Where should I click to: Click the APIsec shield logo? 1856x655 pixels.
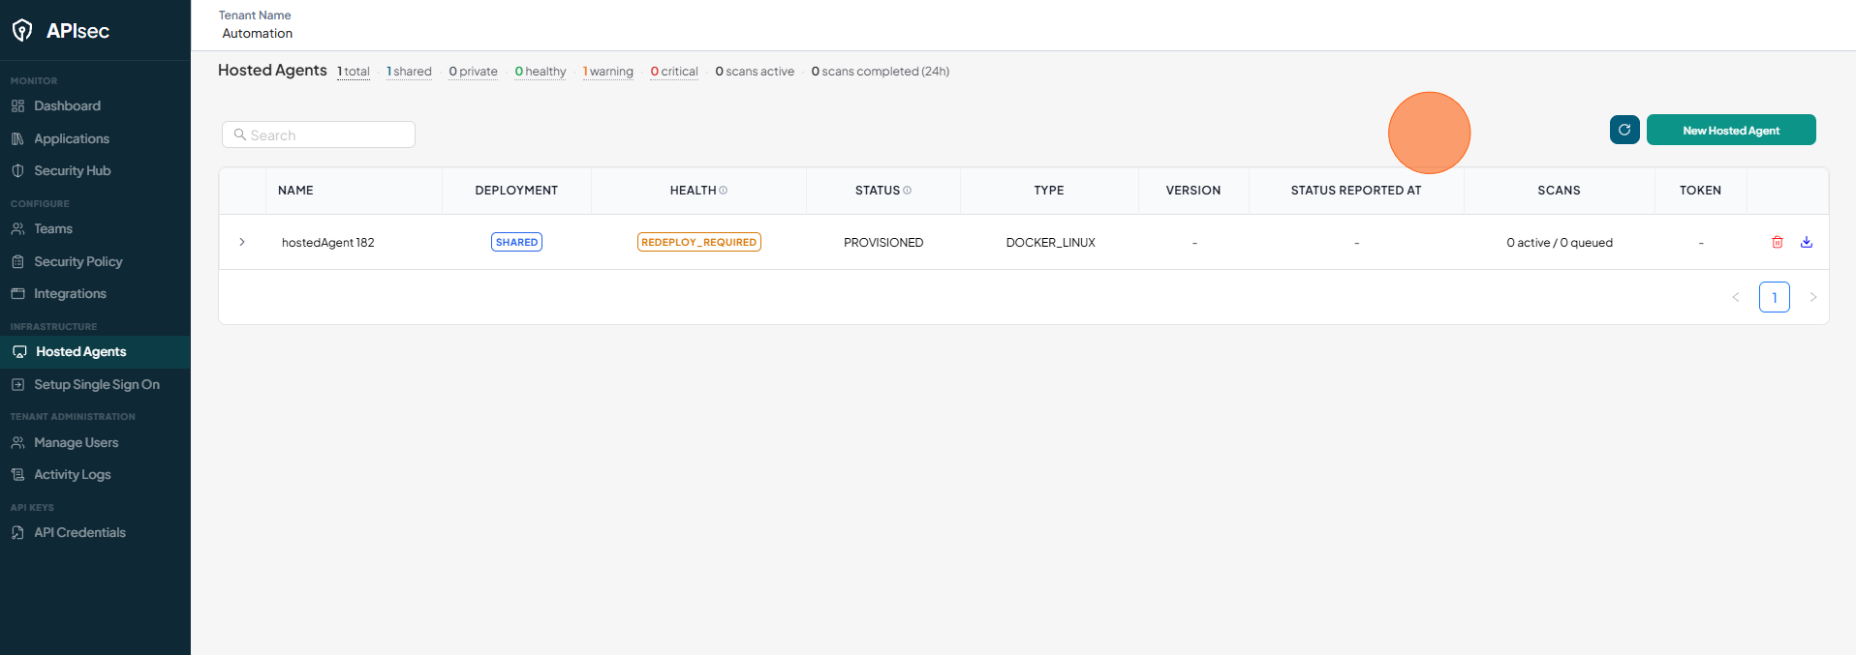22,31
